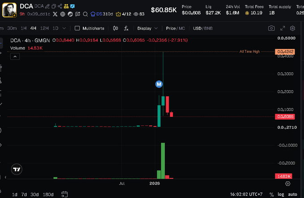This screenshot has width=304, height=198.
Task: Click the Volume 14.83K legend
Action: pos(26,48)
